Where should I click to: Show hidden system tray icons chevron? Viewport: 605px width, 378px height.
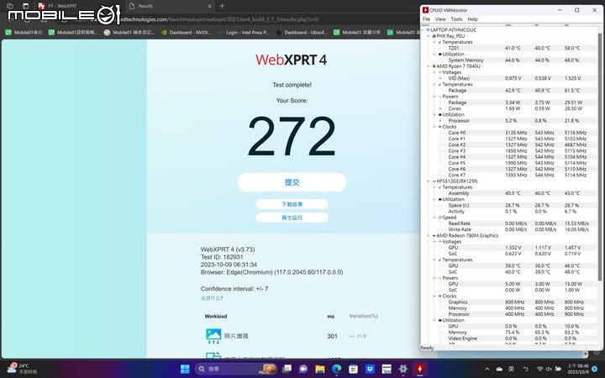click(487, 369)
